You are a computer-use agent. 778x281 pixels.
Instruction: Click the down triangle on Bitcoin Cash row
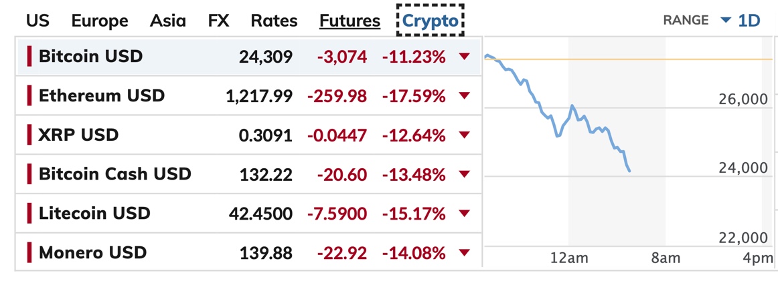pos(465,175)
